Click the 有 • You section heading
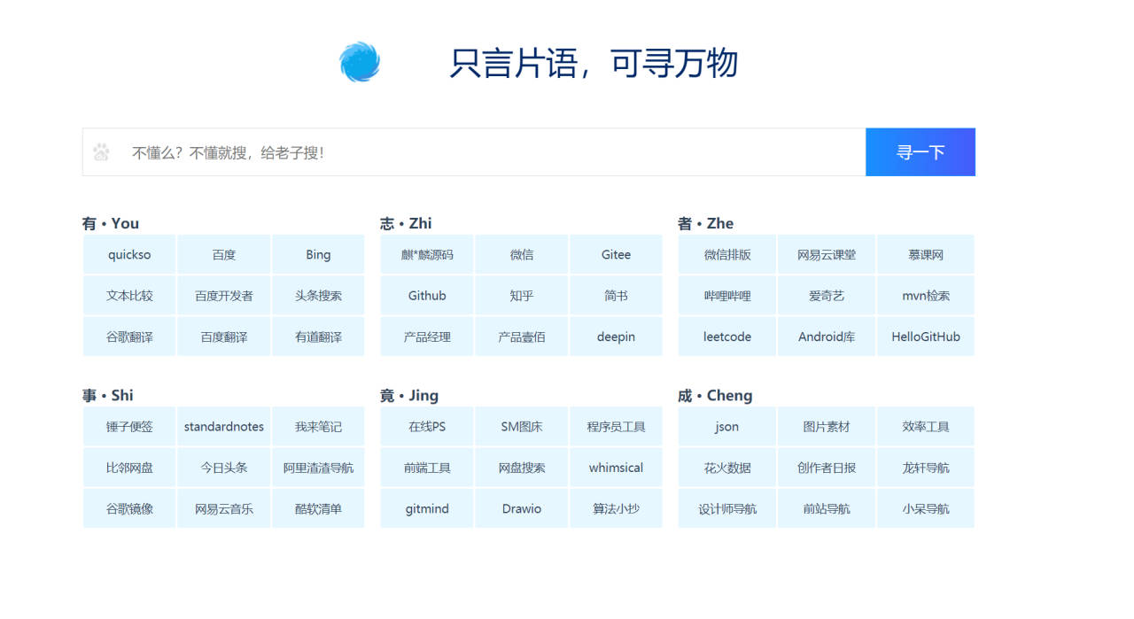This screenshot has height=619, width=1134. click(x=111, y=223)
